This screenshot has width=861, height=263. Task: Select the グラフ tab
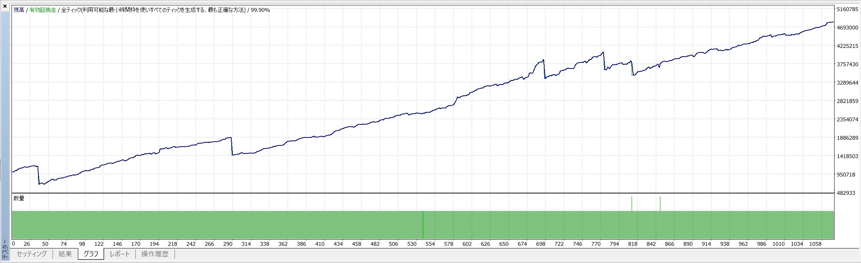point(91,254)
